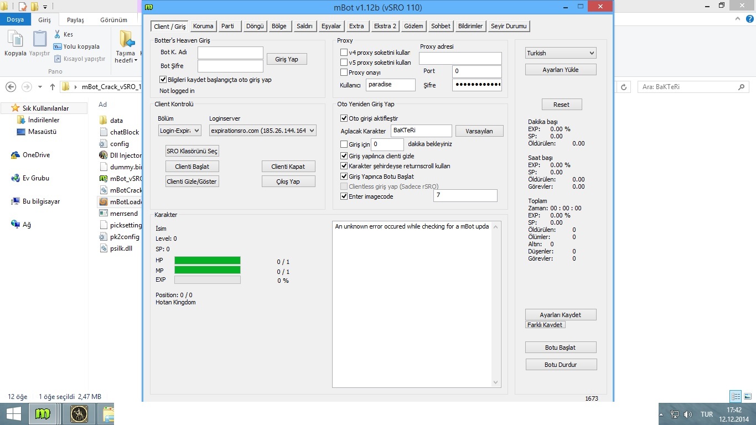Go to the Sohbet tab
The image size is (756, 425).
(x=441, y=26)
